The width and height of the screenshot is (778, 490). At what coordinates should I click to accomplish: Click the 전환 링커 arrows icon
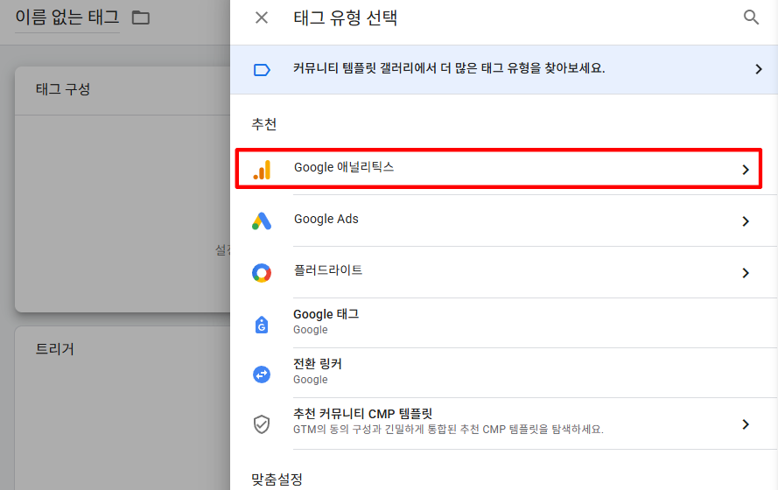[262, 374]
